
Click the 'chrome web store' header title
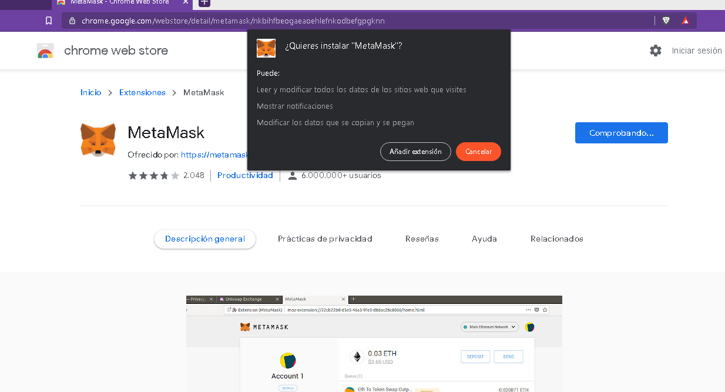[x=116, y=51]
